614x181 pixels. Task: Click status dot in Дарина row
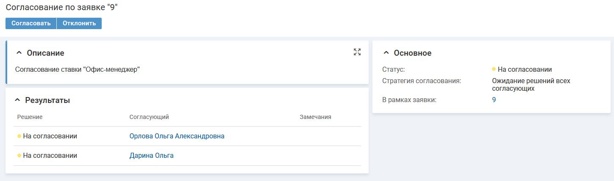pyautogui.click(x=19, y=156)
